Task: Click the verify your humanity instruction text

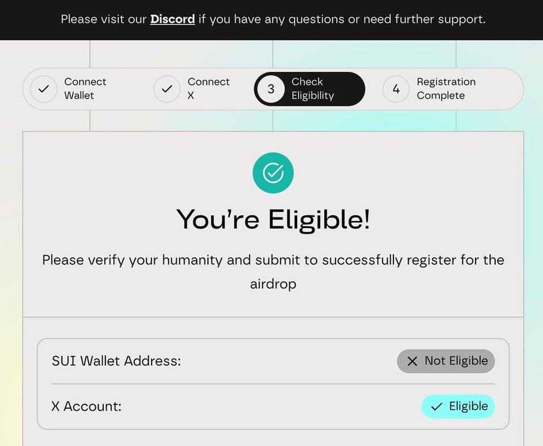Action: 273,260
